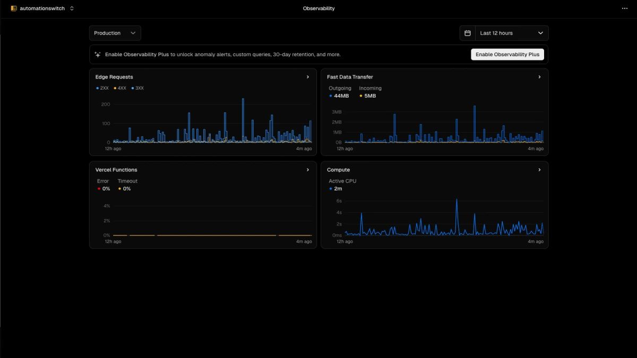Open Fast Data Transfer via its arrow icon

(x=539, y=77)
